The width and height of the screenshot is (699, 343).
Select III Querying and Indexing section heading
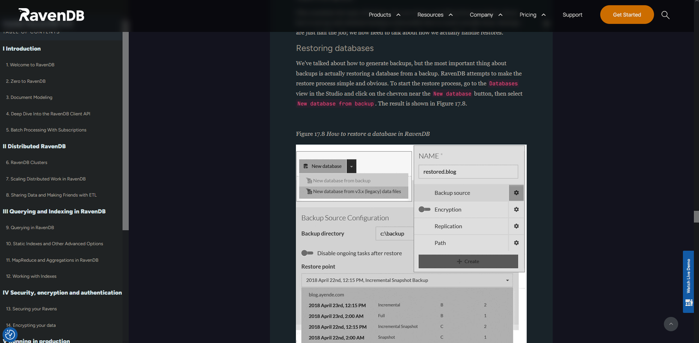coord(54,211)
